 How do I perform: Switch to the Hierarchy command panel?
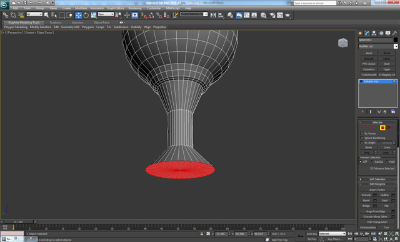click(374, 33)
